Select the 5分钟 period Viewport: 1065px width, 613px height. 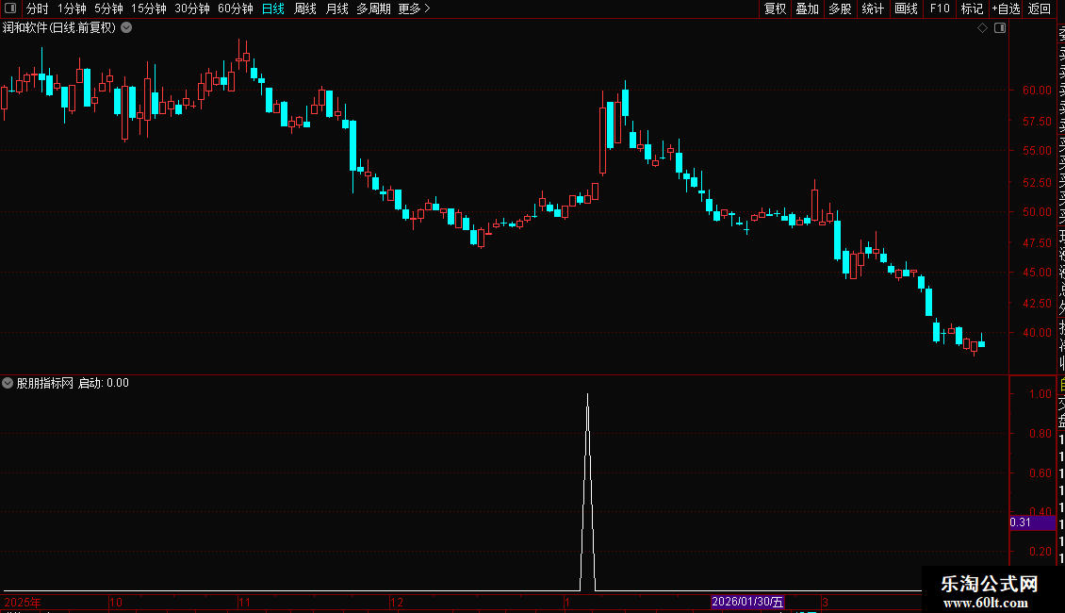click(x=108, y=8)
